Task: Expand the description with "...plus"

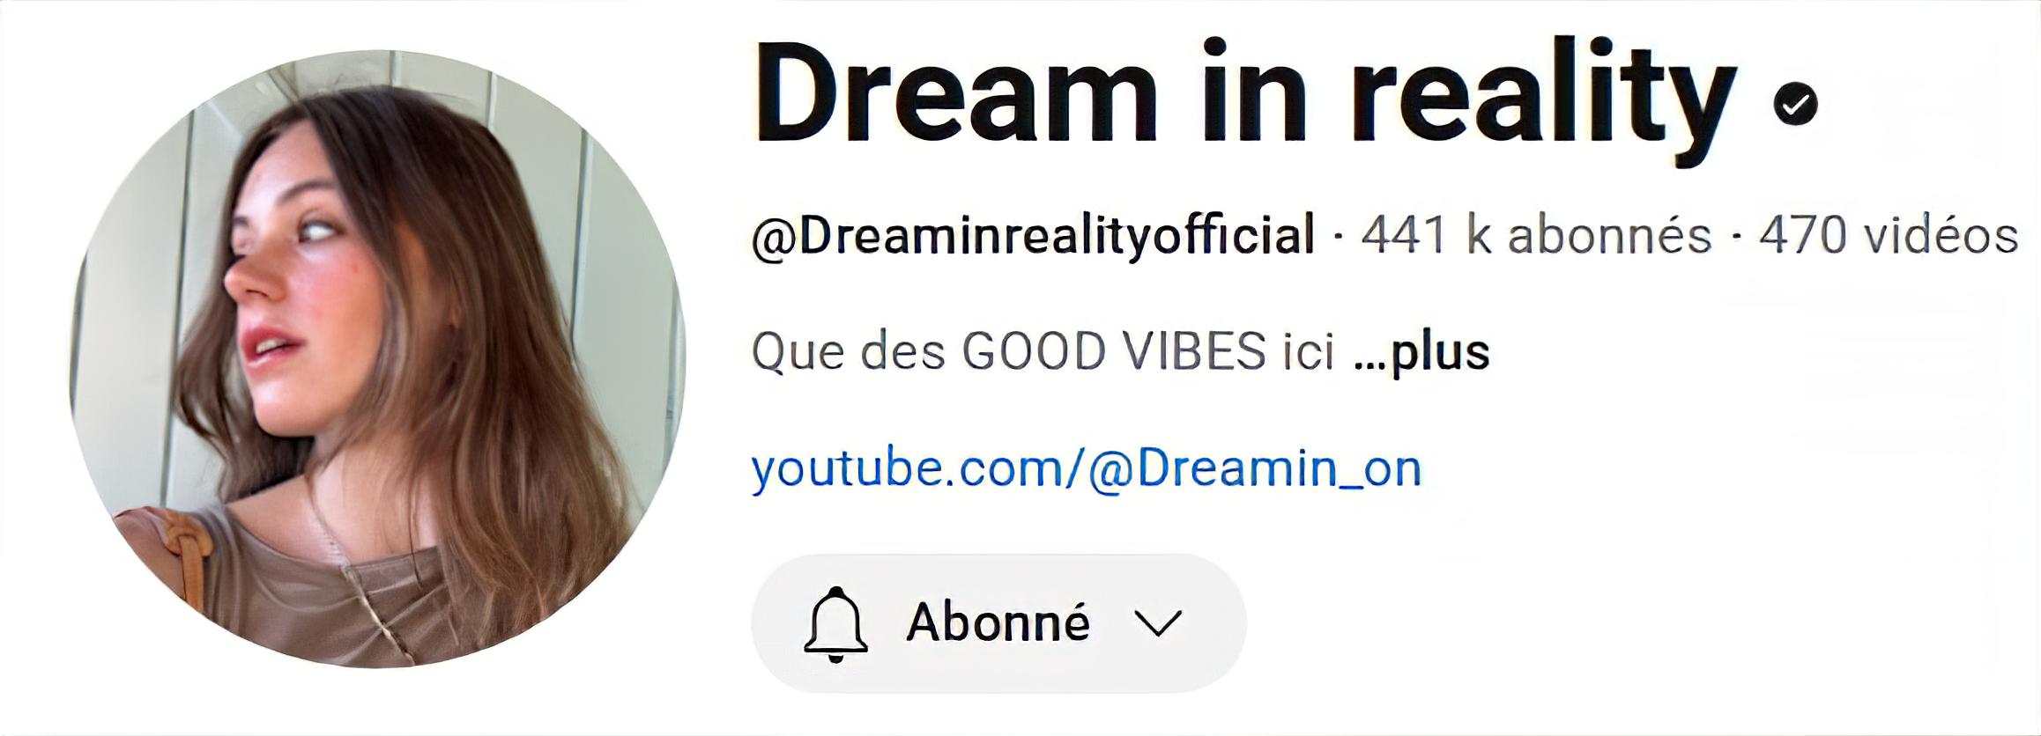Action: click(x=1421, y=352)
